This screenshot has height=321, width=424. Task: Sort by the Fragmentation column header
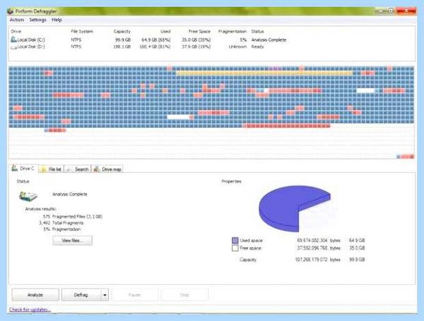point(232,31)
